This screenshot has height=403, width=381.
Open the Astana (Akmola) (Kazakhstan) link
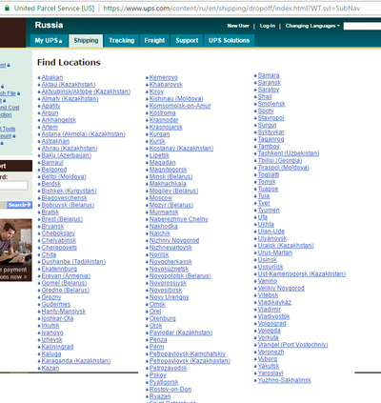pyautogui.click(x=83, y=134)
